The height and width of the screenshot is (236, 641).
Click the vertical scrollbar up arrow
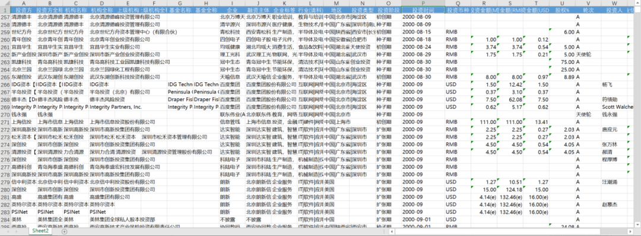pos(637,3)
